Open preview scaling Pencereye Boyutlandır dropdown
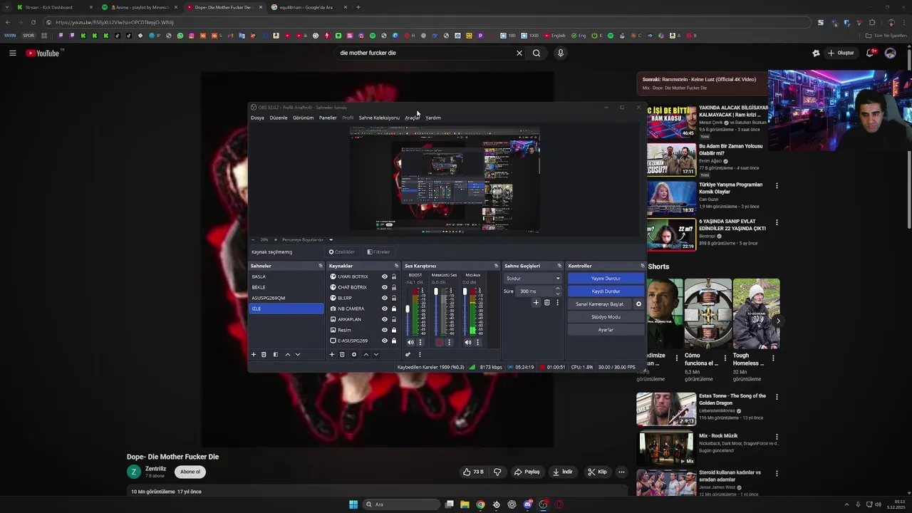The width and height of the screenshot is (912, 513). pyautogui.click(x=306, y=240)
